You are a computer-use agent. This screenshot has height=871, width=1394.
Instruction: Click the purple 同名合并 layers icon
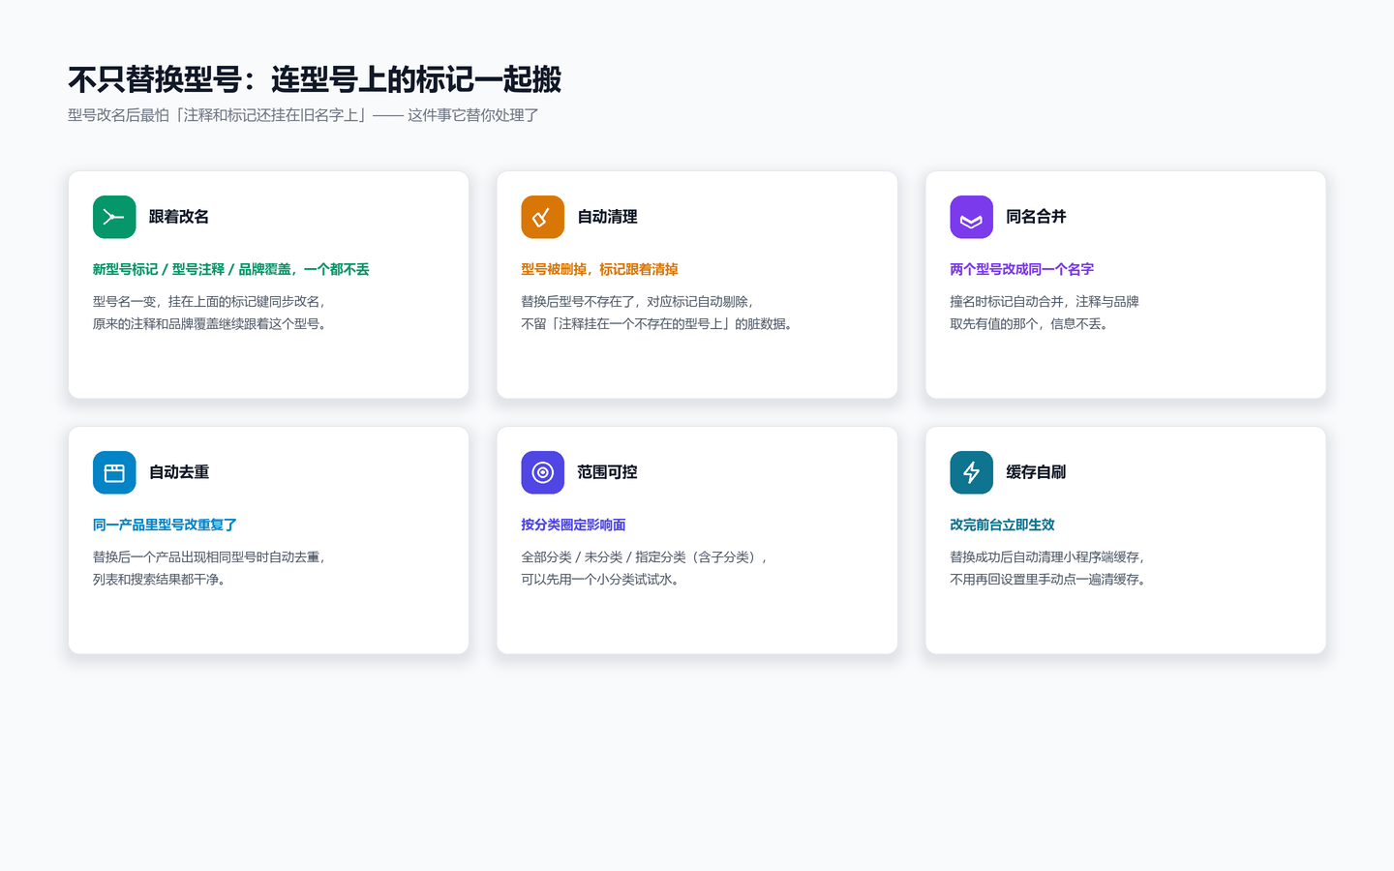point(971,217)
